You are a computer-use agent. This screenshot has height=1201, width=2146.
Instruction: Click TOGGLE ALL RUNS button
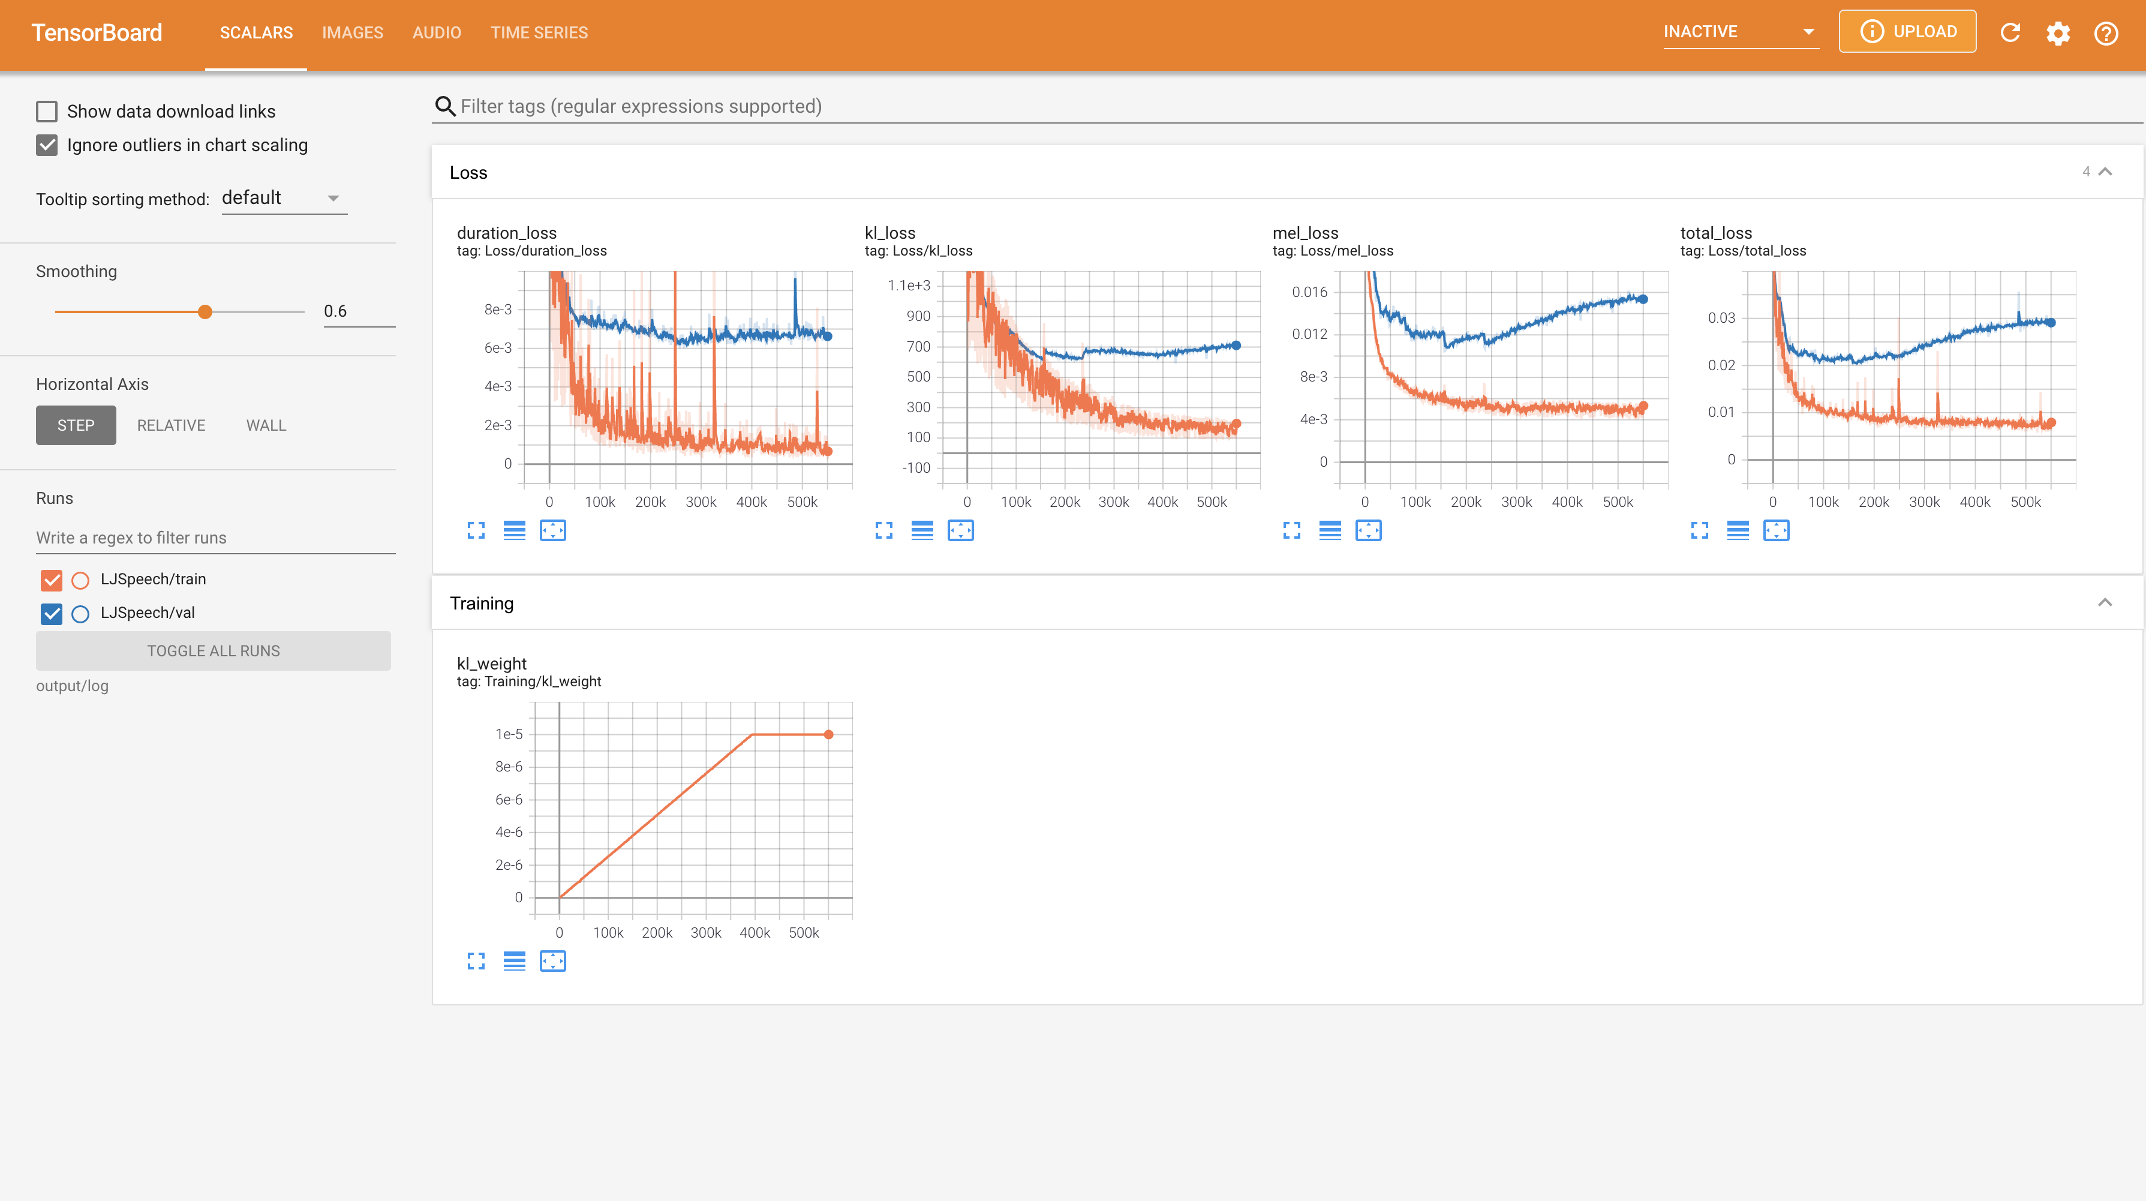point(214,651)
